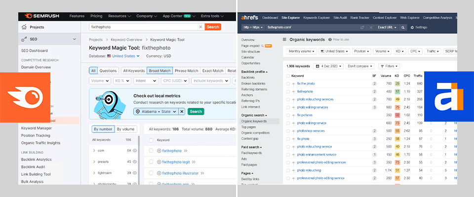Screen dimensions: 474x197
Task: Open the Exact URL mode dropdown in Ahrefs
Action: click(387, 28)
